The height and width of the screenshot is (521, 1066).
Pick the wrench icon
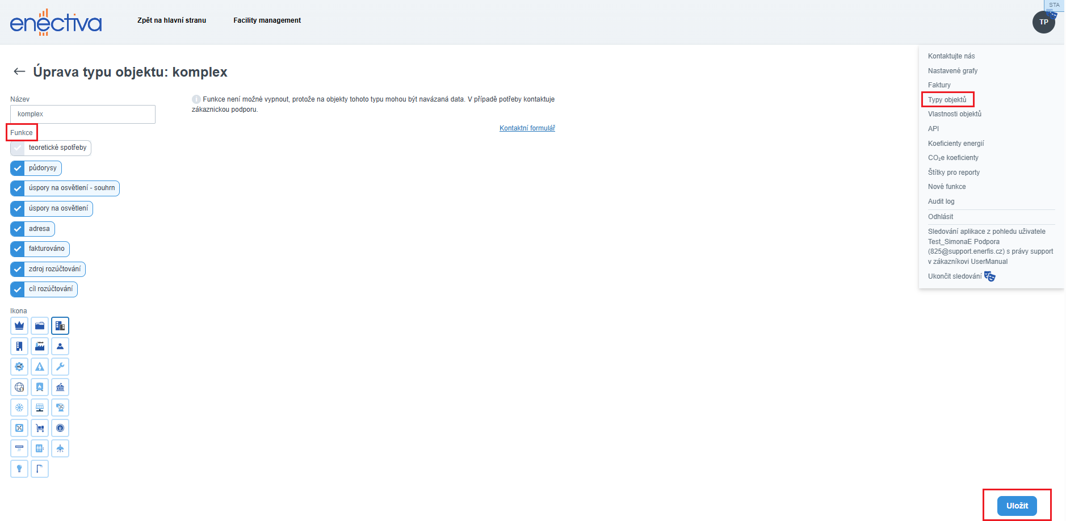tap(60, 367)
